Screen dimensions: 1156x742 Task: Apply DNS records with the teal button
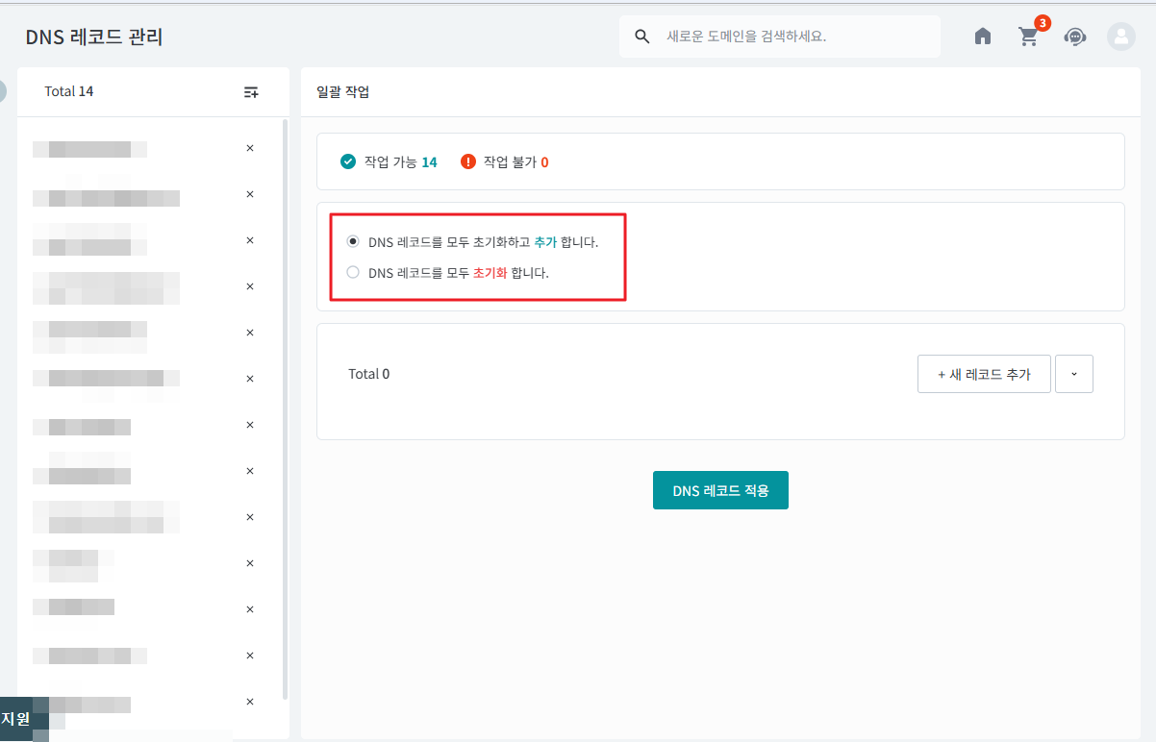click(x=720, y=490)
